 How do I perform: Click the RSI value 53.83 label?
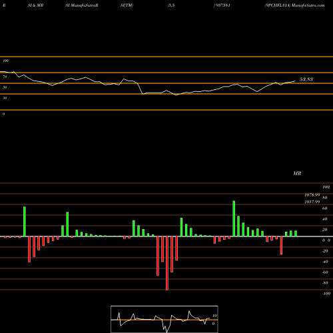pos(306,79)
